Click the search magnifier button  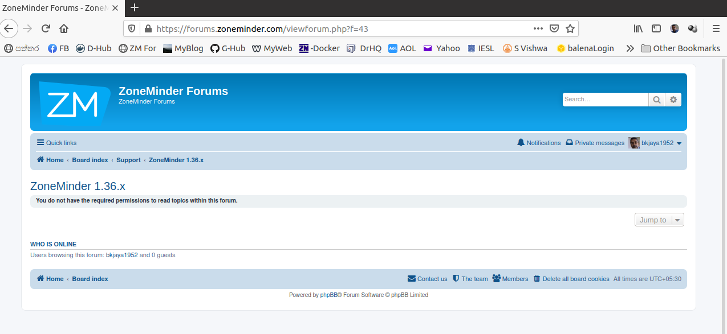657,100
